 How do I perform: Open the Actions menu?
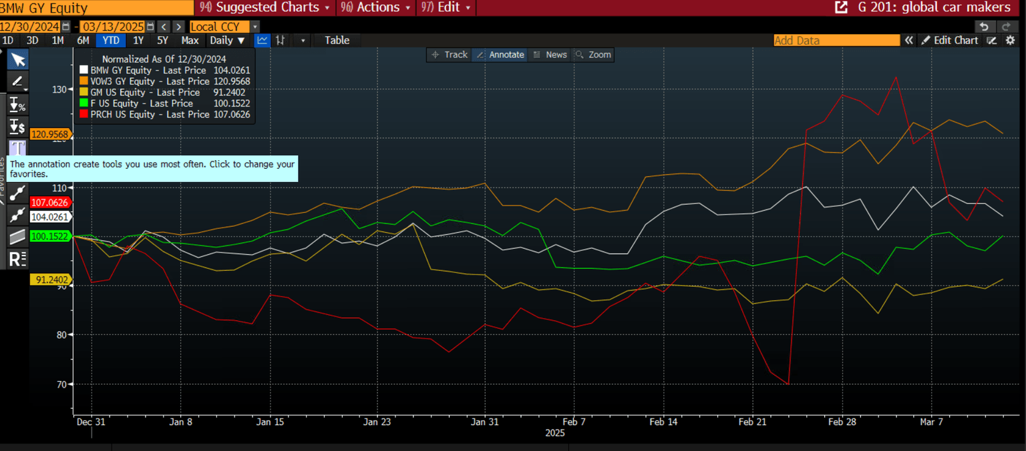coord(375,7)
